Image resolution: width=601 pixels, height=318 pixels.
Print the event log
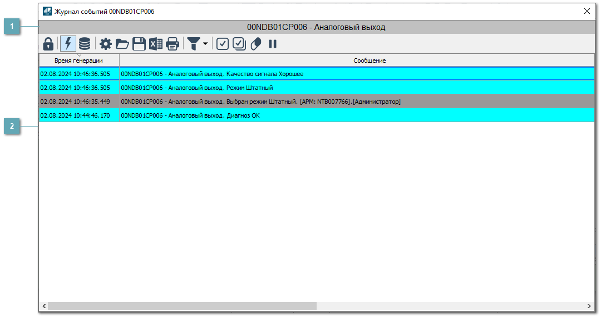(173, 44)
